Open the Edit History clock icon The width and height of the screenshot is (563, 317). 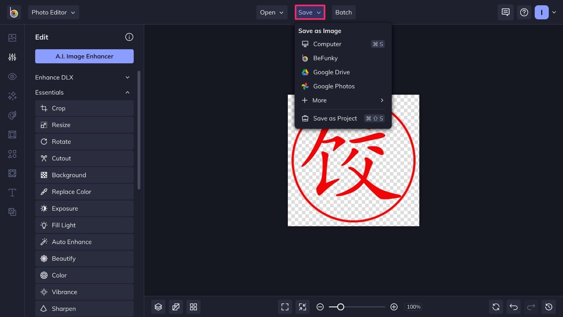(x=549, y=306)
